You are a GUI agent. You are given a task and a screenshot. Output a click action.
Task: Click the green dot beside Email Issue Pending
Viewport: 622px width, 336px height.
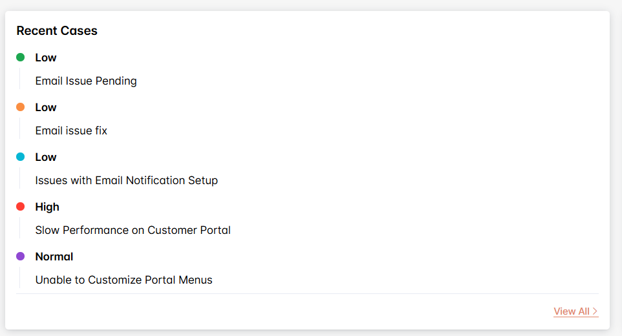[20, 58]
